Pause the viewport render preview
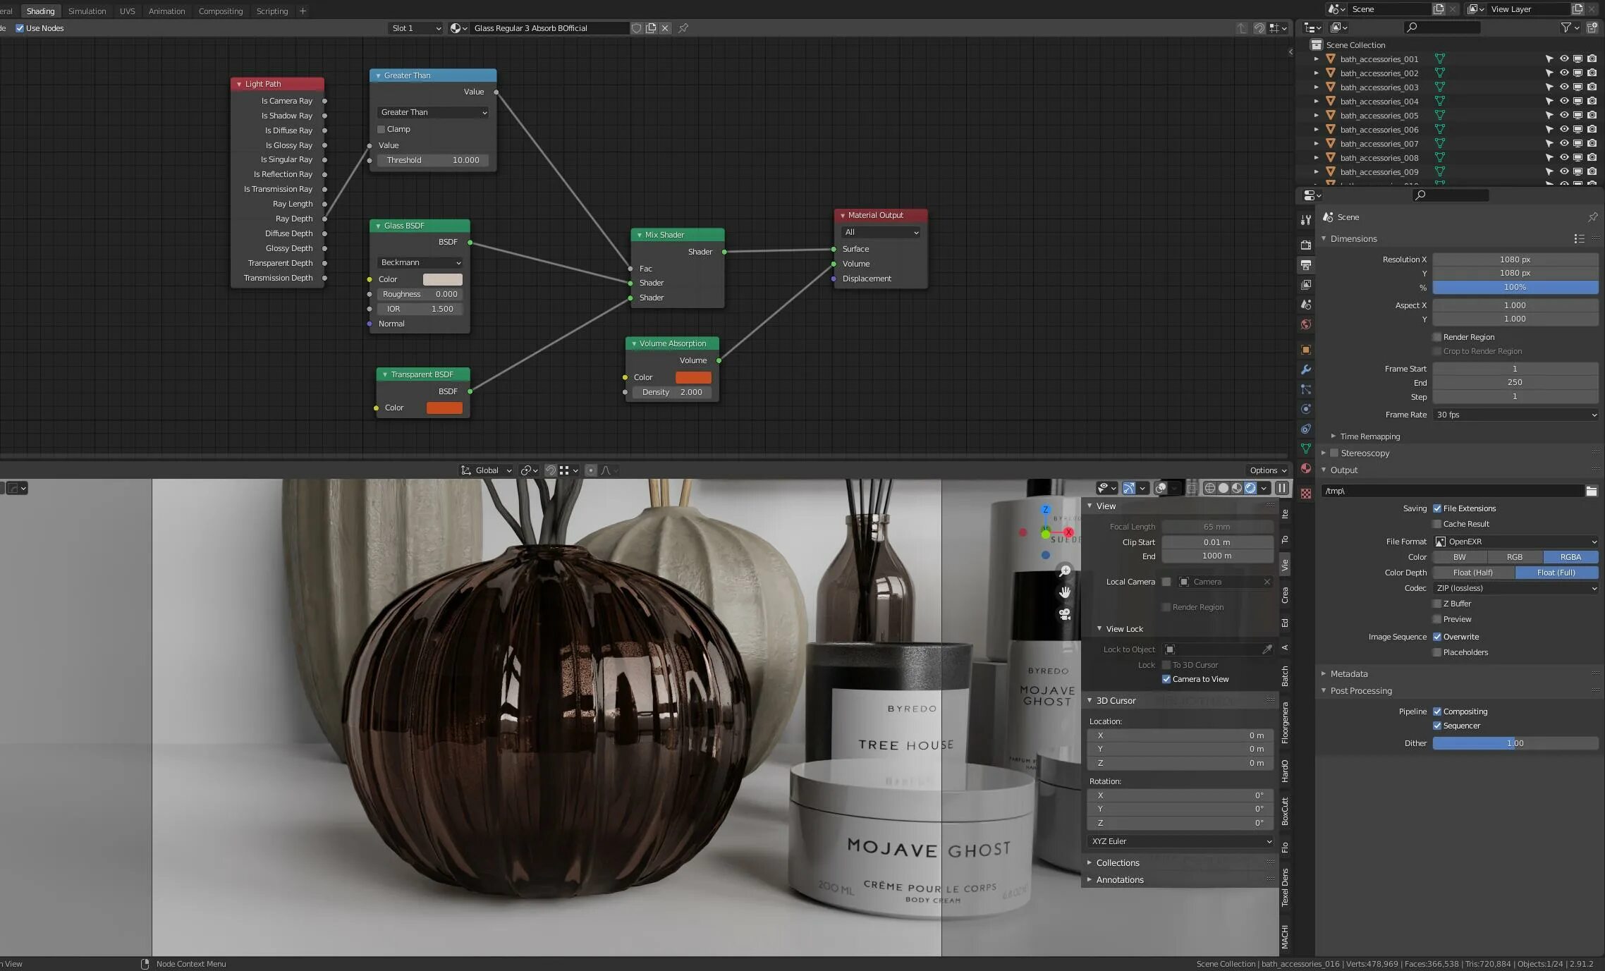Image resolution: width=1605 pixels, height=971 pixels. point(1282,488)
